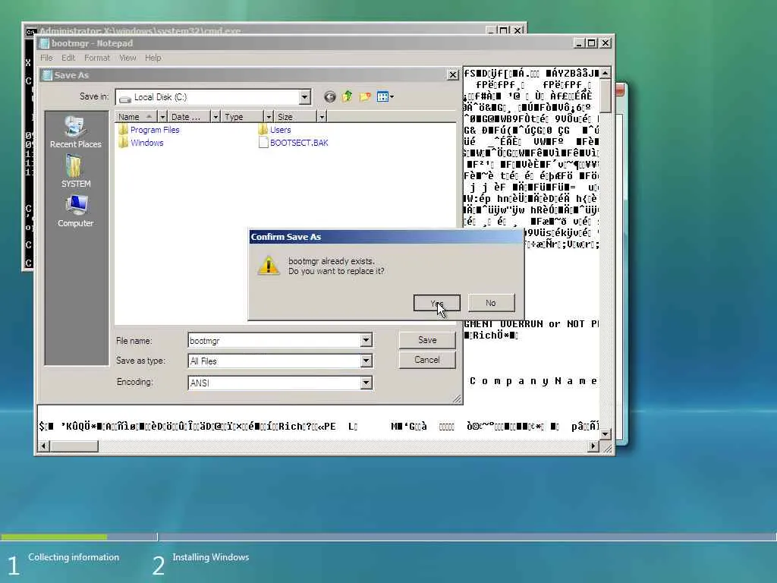Click the setup progress bar
The height and width of the screenshot is (583, 777).
pos(388,537)
